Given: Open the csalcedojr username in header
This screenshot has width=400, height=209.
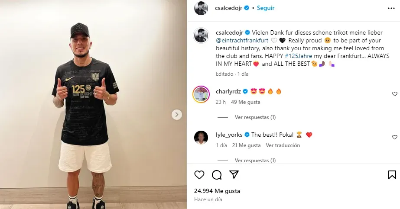Looking at the screenshot, I should 228,8.
